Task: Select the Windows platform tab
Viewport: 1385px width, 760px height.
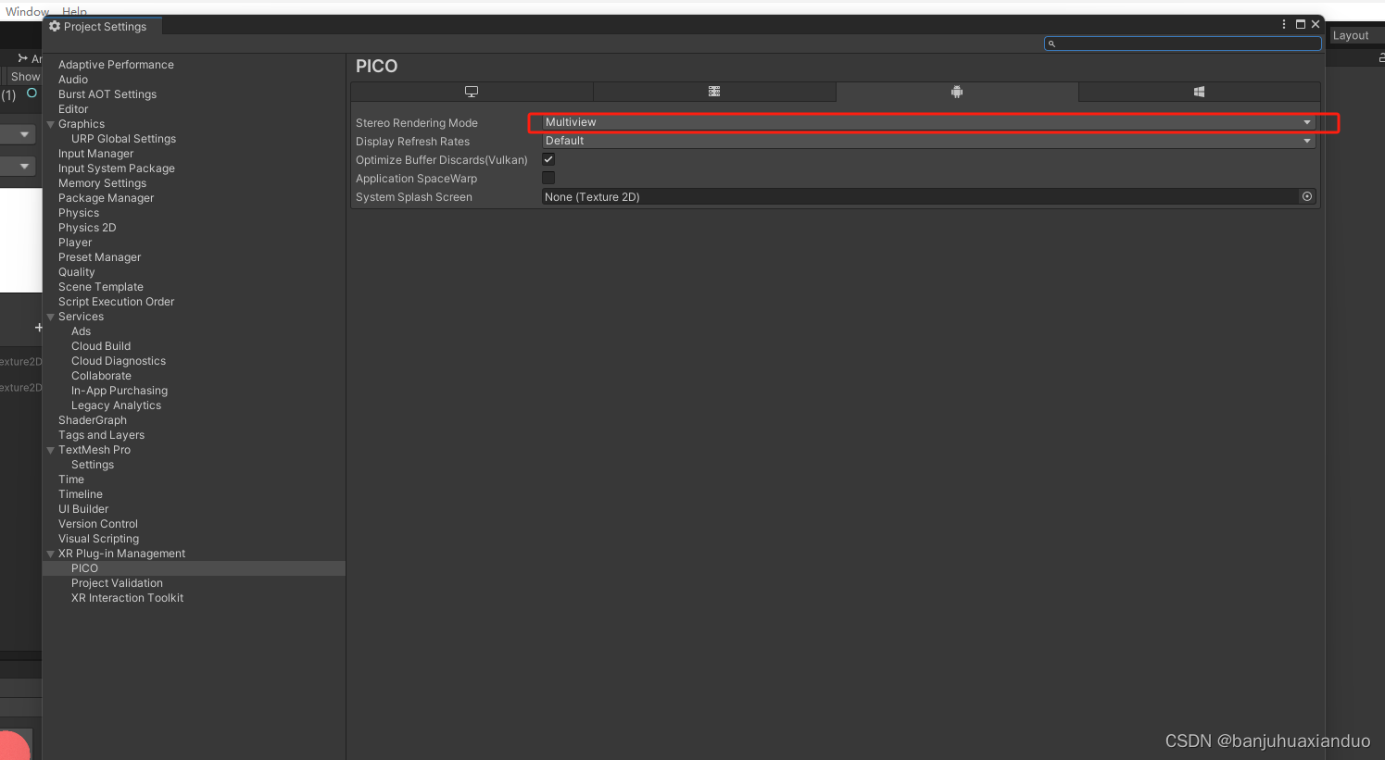Action: point(1199,92)
